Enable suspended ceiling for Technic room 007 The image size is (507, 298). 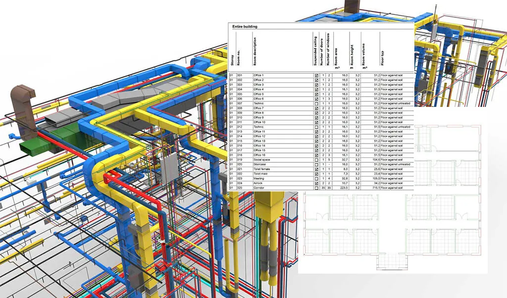[316, 103]
